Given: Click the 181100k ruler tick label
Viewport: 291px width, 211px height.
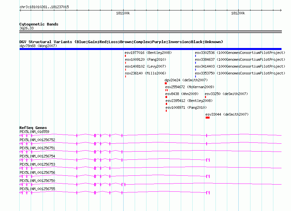Looking at the screenshot, I should (123, 13).
